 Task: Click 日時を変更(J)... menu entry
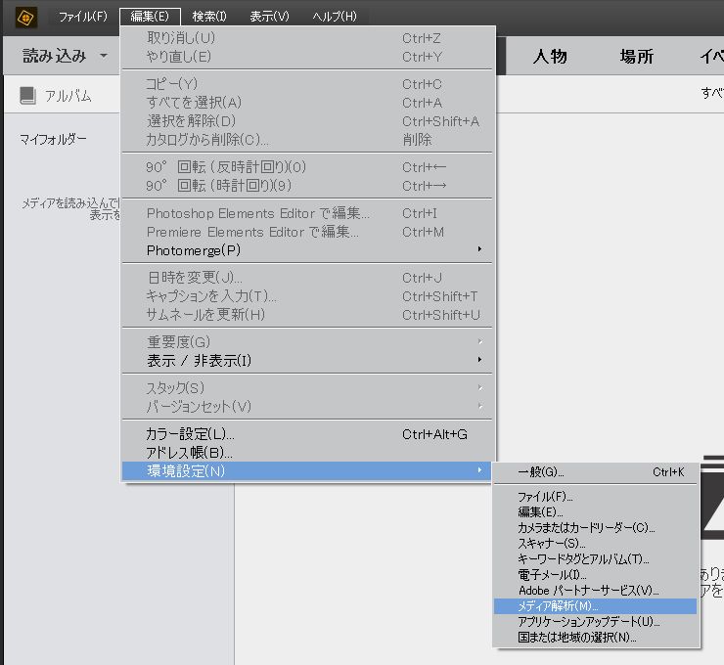click(307, 278)
